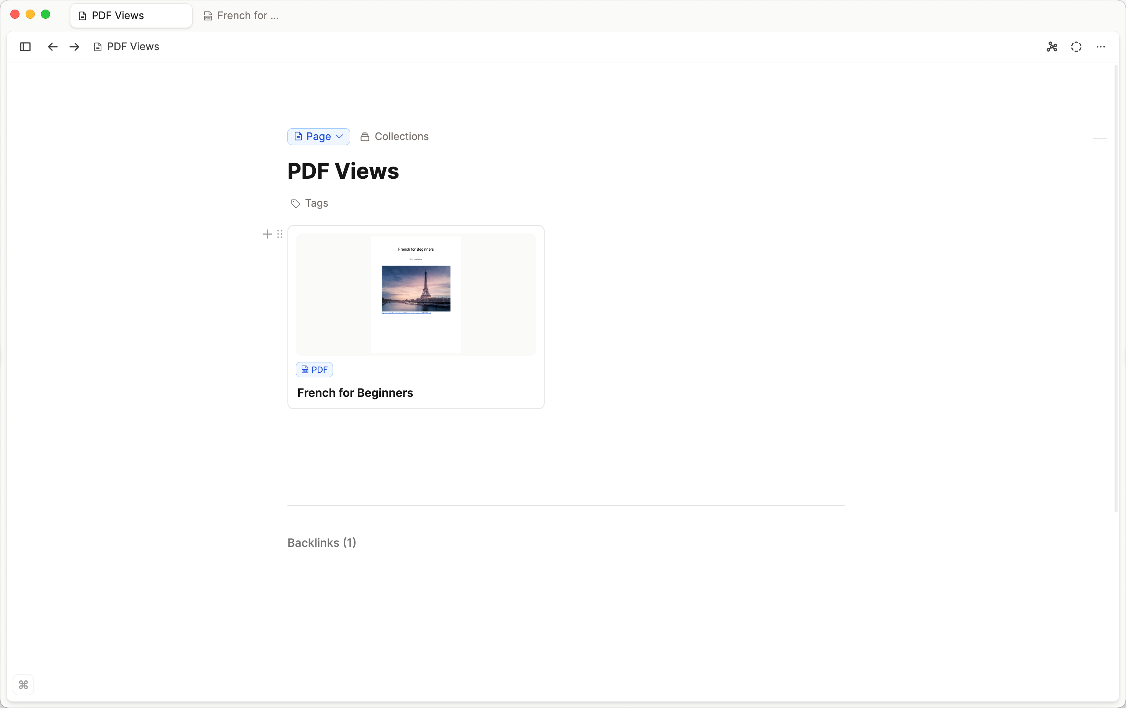The image size is (1126, 708).
Task: Click the outline marker on right edge
Action: 1099,139
